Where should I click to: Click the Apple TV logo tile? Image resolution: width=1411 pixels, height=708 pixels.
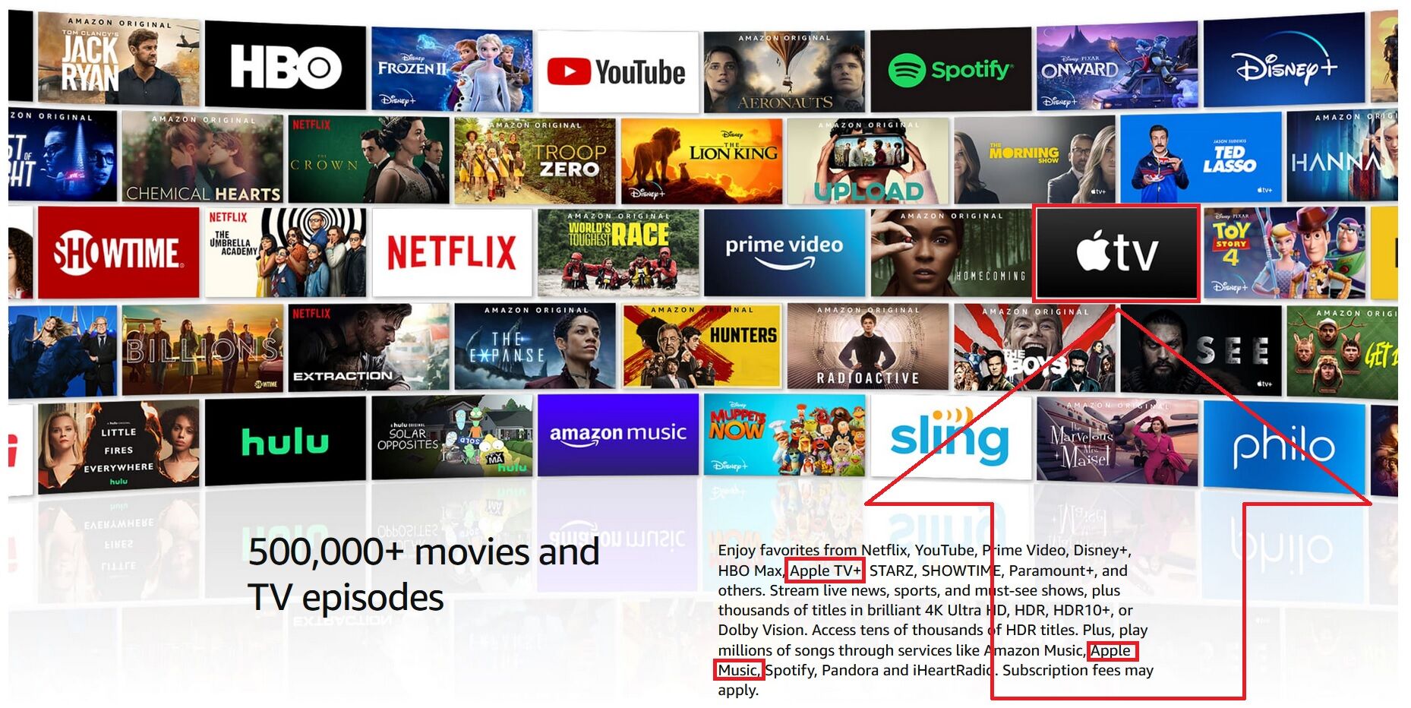click(x=1117, y=253)
